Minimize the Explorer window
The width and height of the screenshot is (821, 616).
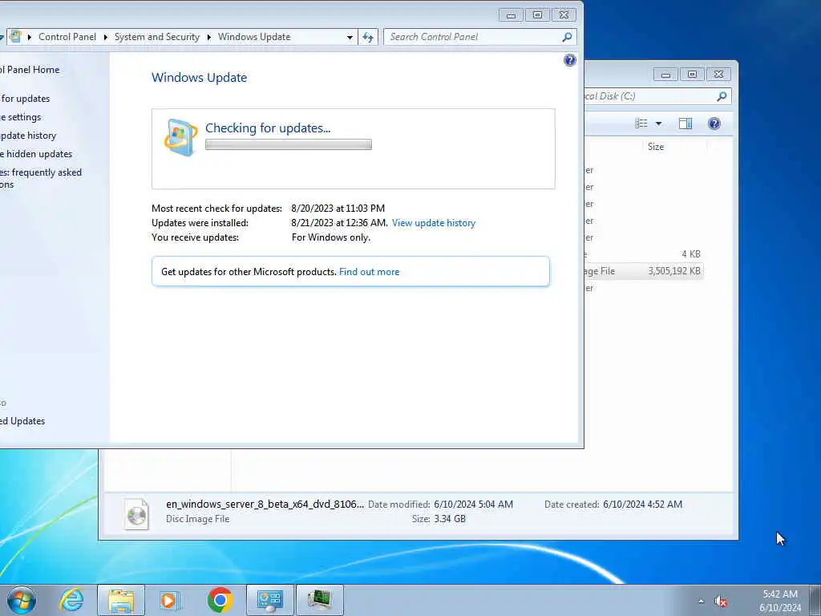(x=665, y=75)
